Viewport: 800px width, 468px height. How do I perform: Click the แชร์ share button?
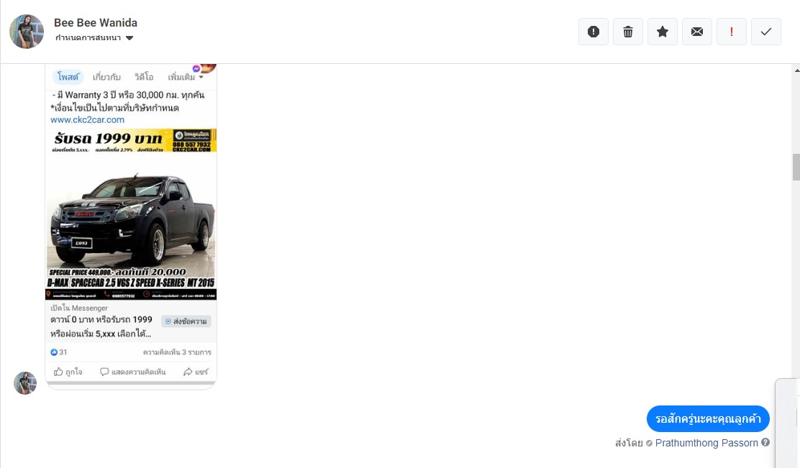[x=196, y=372]
